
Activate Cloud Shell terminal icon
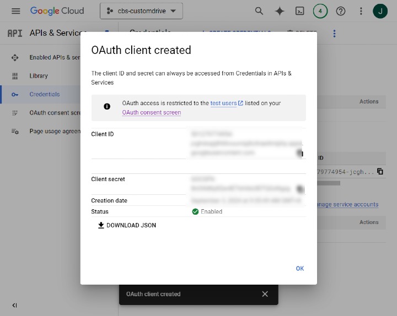(299, 11)
